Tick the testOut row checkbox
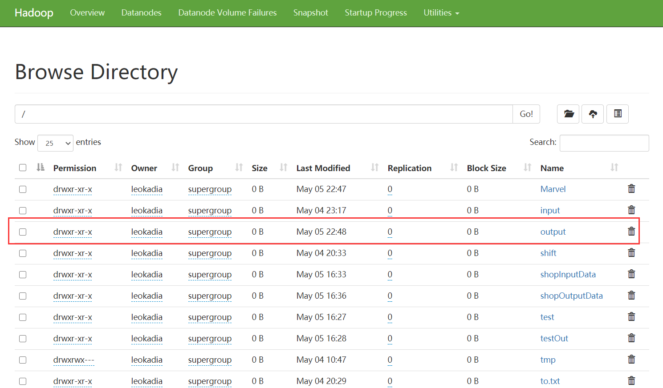The image size is (663, 388). pyautogui.click(x=23, y=339)
